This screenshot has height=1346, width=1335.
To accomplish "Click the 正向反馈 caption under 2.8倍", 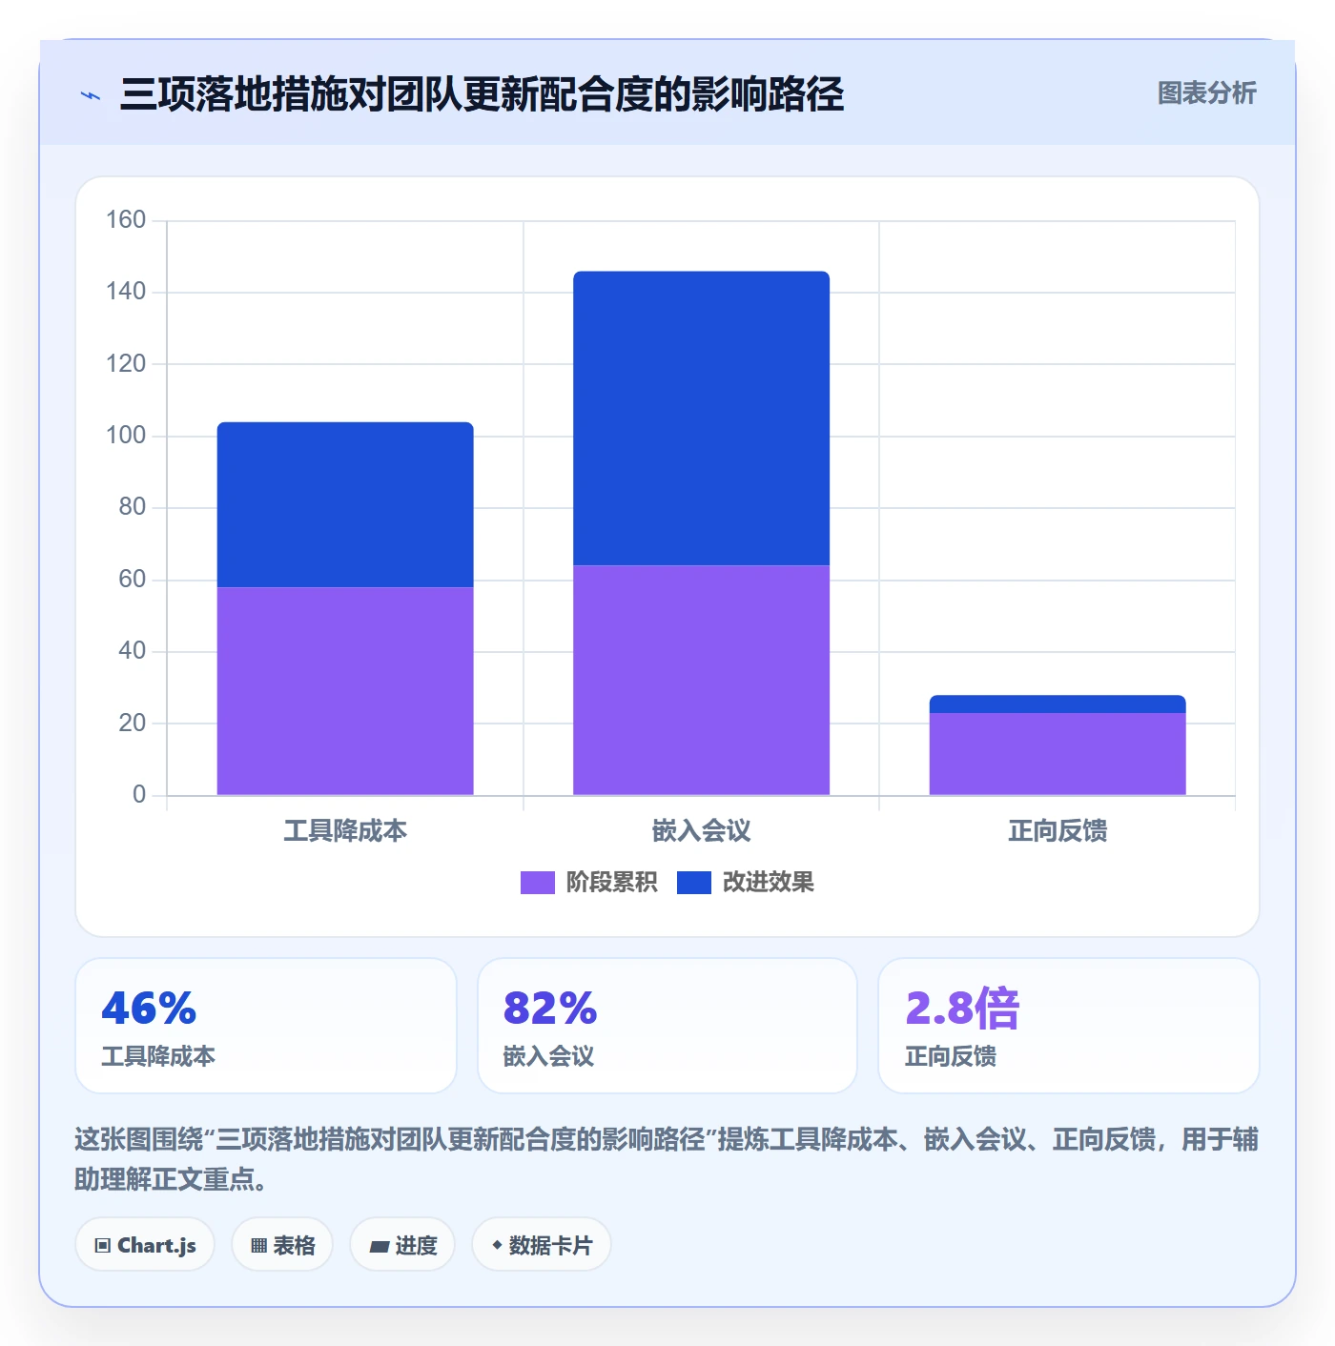I will coord(950,1056).
